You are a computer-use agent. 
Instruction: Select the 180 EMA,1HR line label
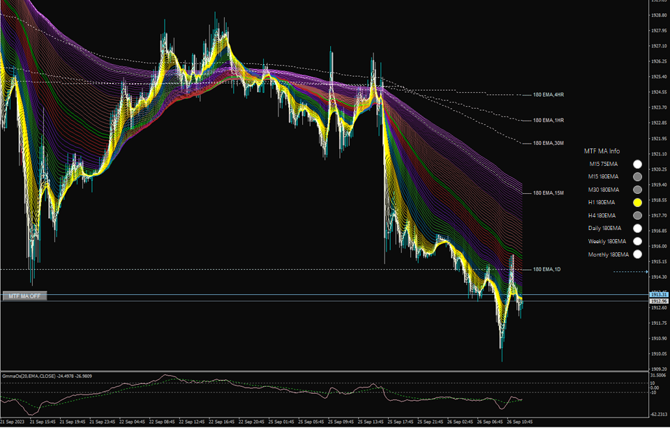pos(549,121)
